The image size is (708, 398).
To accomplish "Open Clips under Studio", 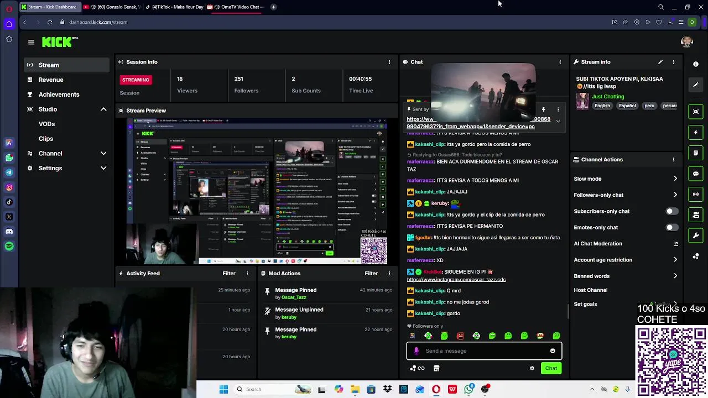I will 46,139.
